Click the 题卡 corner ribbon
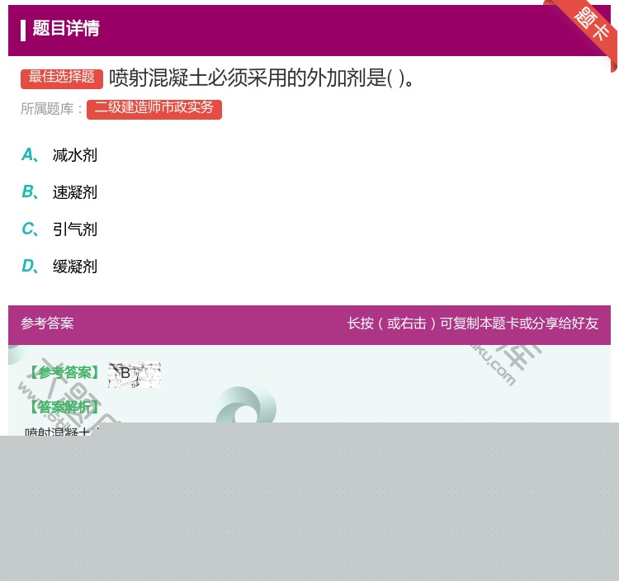The width and height of the screenshot is (619, 581). (588, 27)
